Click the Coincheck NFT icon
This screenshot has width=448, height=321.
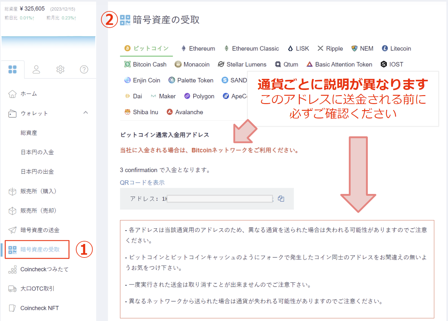pos(12,308)
